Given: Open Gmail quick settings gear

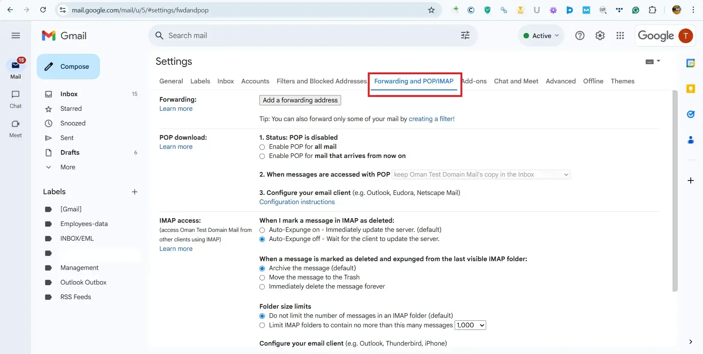Looking at the screenshot, I should pos(600,35).
